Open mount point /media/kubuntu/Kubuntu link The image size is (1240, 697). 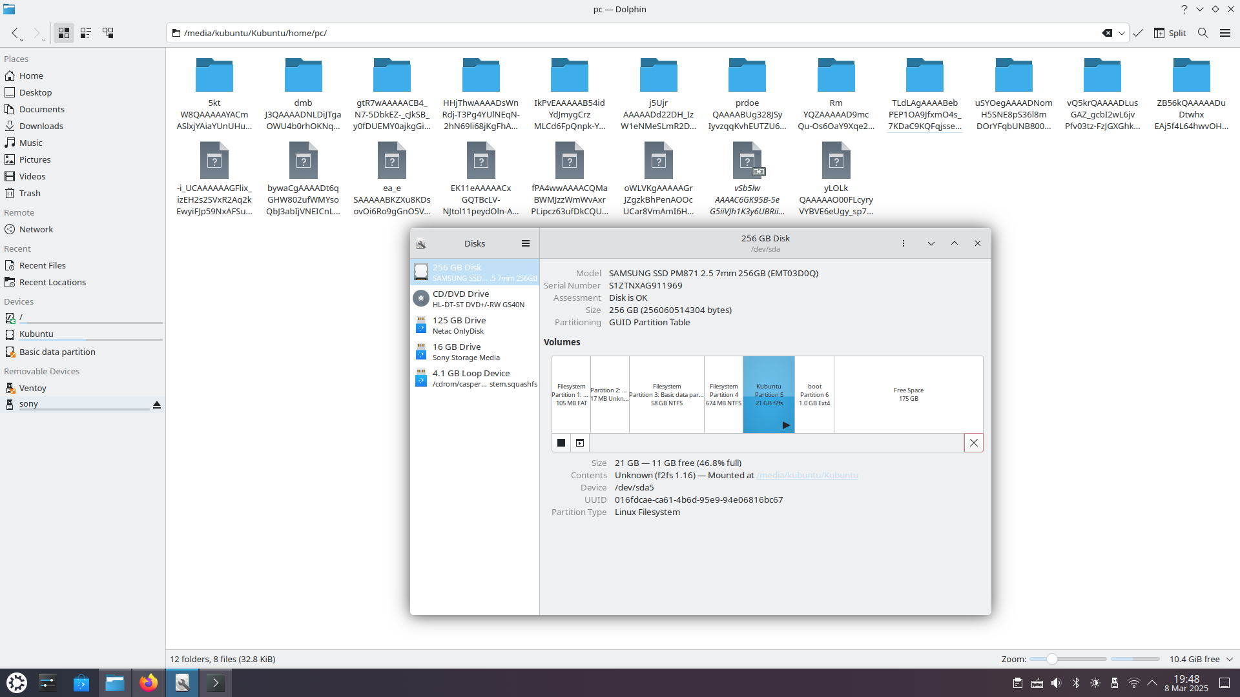click(807, 476)
